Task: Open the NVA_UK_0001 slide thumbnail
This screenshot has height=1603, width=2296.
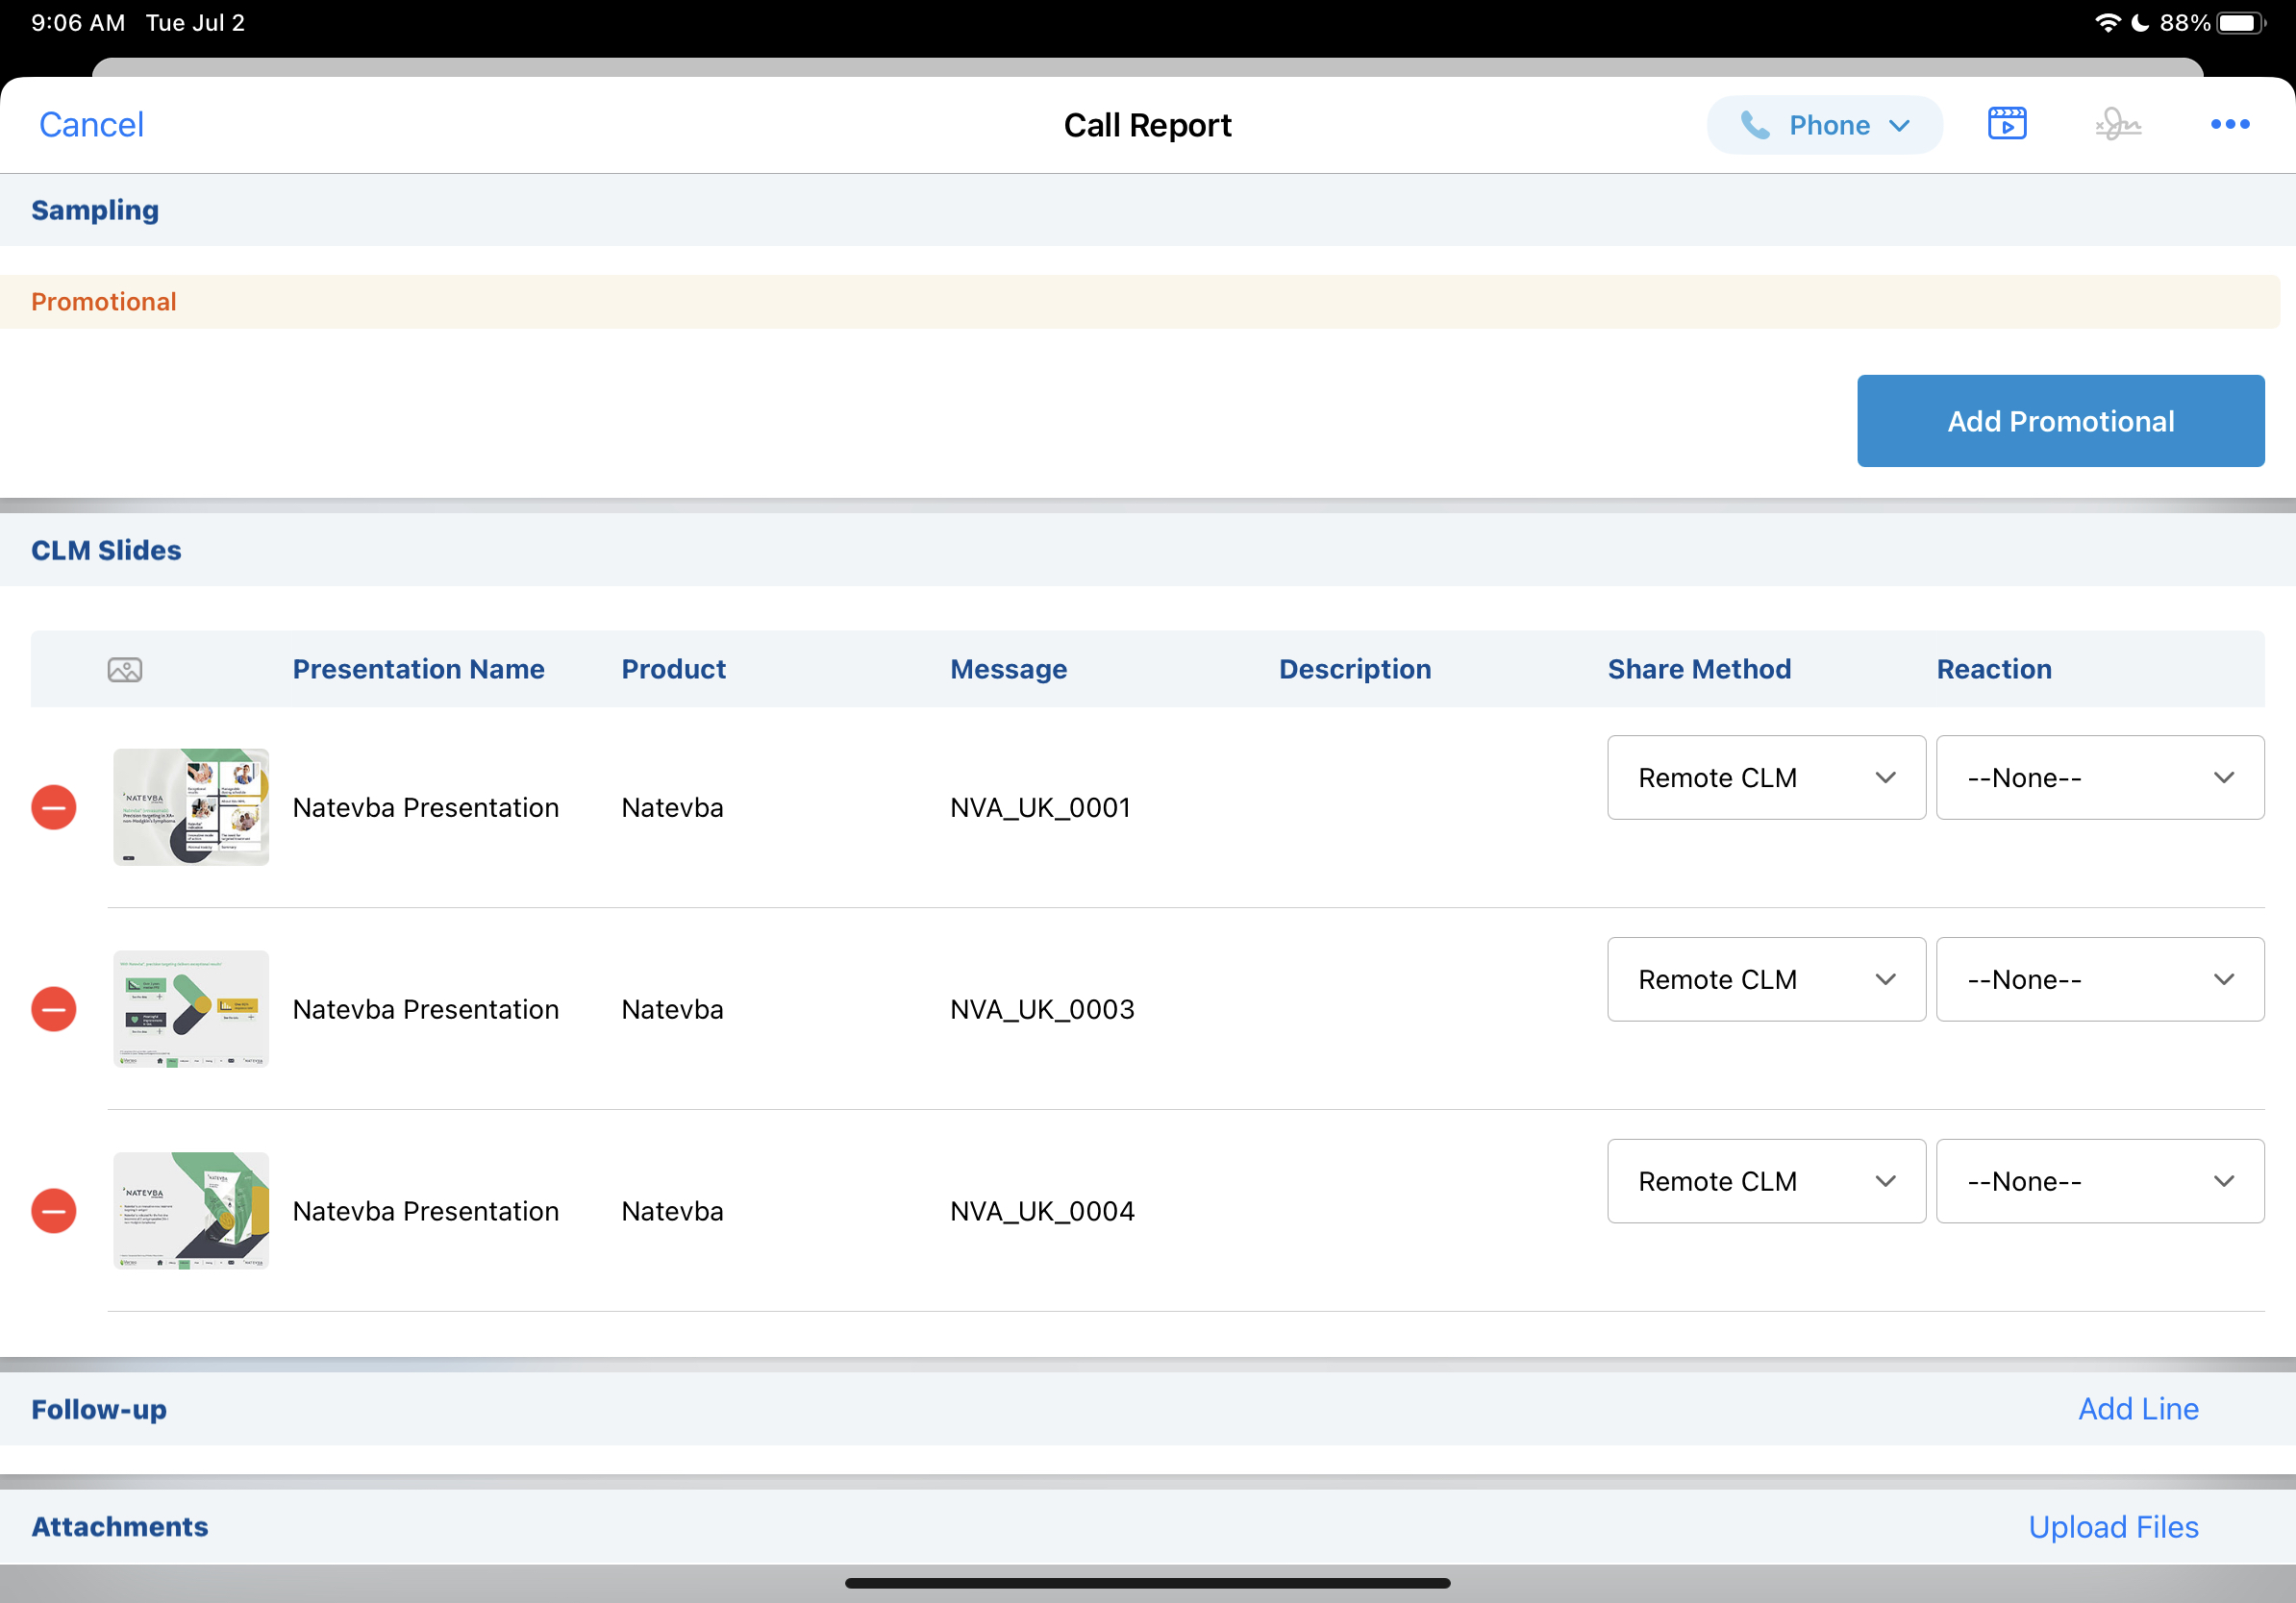Action: tap(191, 807)
